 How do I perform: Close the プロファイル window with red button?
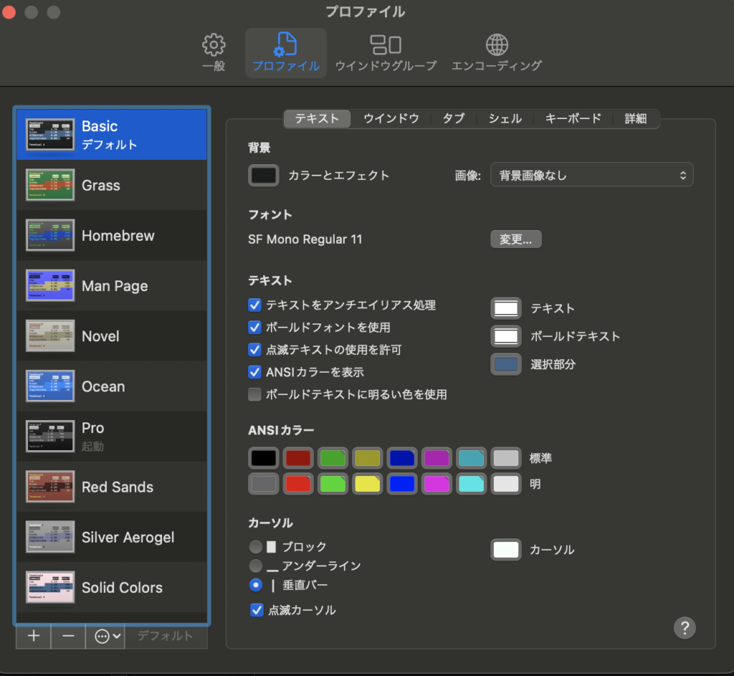[9, 11]
